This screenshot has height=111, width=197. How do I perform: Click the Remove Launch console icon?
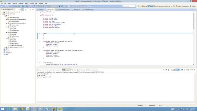[166, 70]
